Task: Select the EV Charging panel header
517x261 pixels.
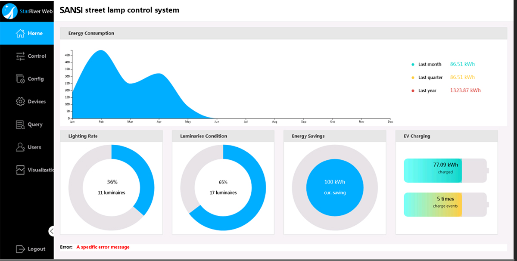Action: point(447,136)
